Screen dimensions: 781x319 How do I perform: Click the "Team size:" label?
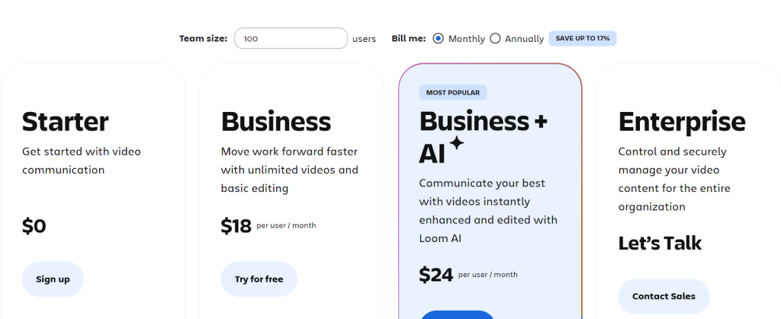tap(203, 38)
